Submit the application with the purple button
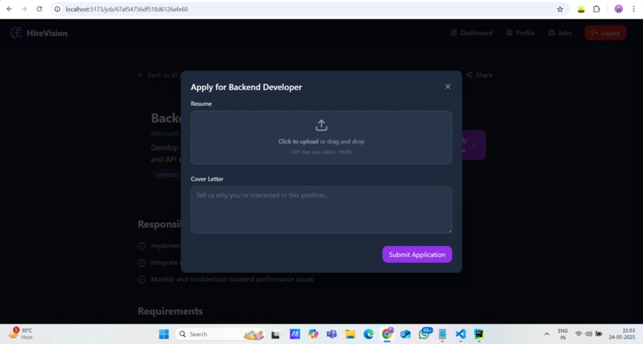This screenshot has width=643, height=344. (417, 254)
